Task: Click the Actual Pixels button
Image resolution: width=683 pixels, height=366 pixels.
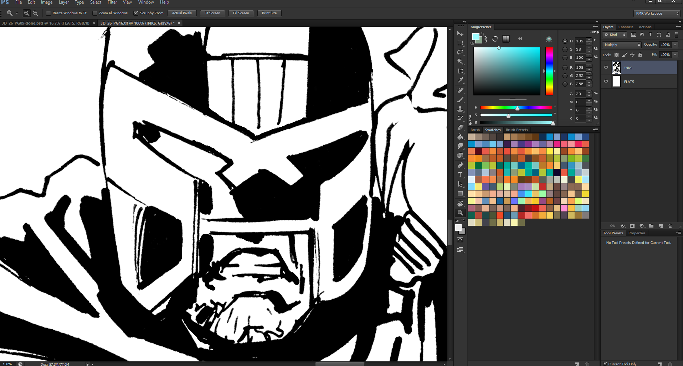Action: coord(182,13)
